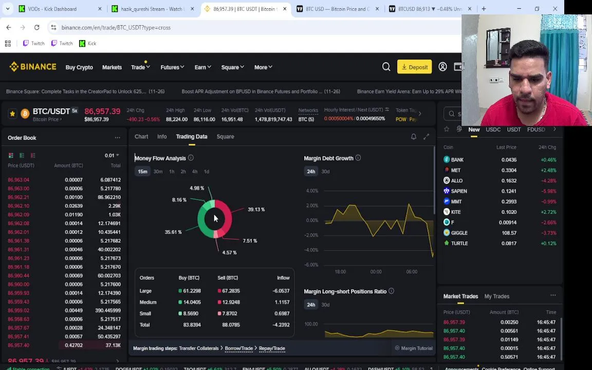Switch to Chart tab
This screenshot has width=592, height=370.
click(x=141, y=137)
